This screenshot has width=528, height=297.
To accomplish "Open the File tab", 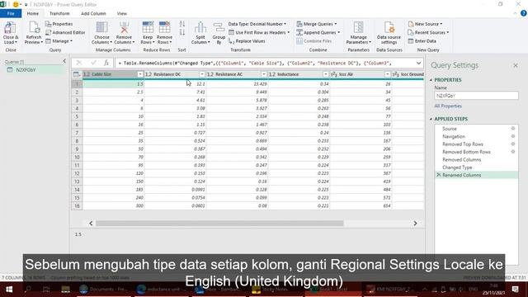I will (11, 13).
